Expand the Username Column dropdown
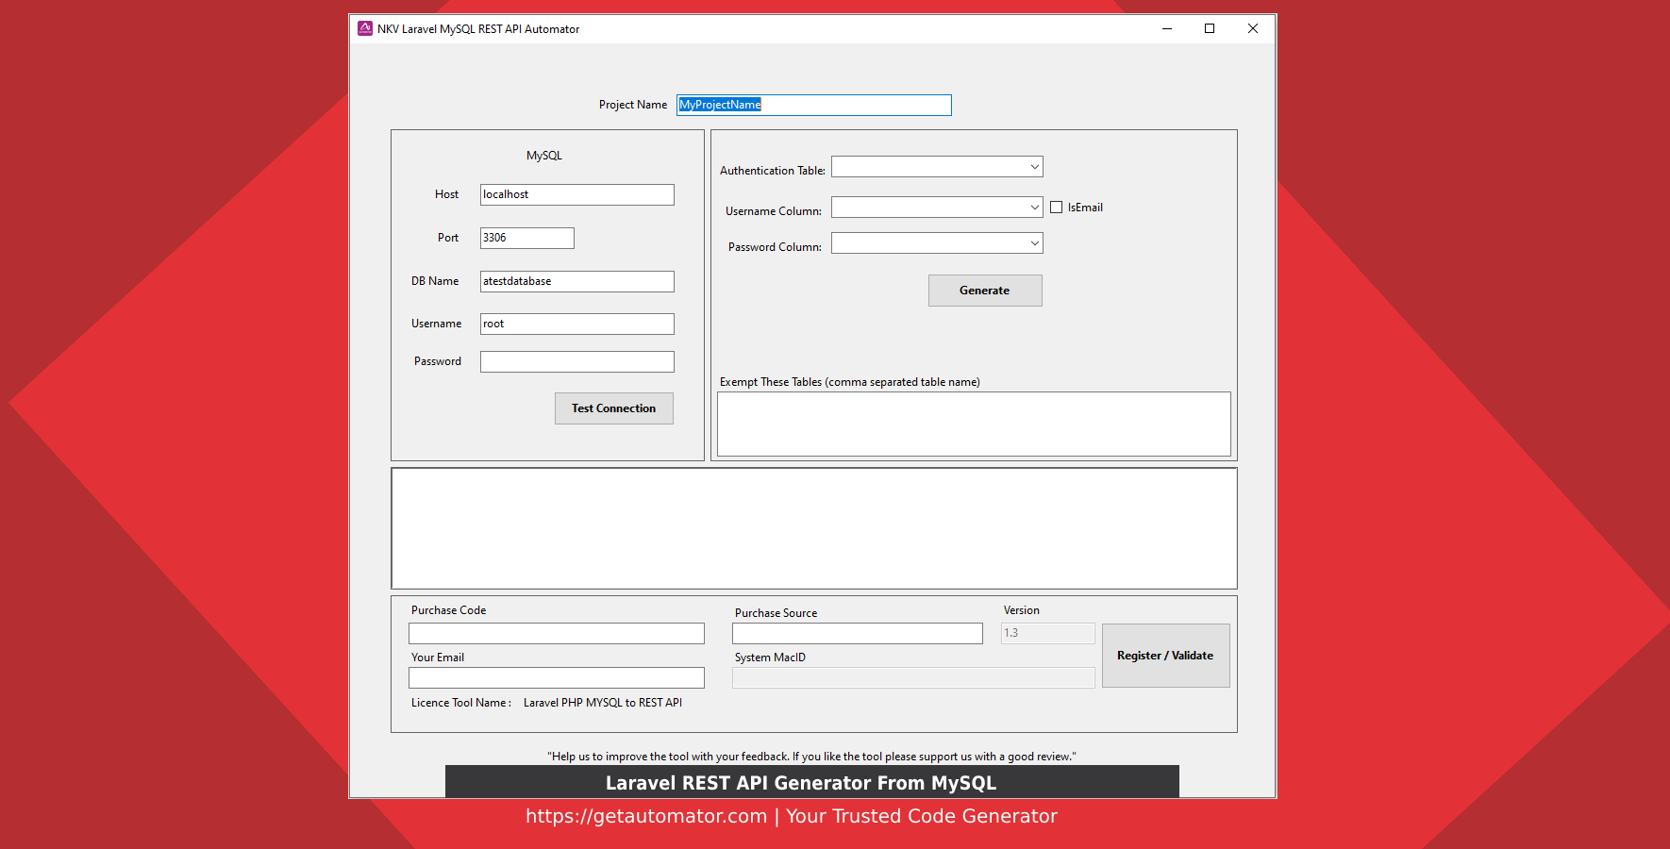Image resolution: width=1670 pixels, height=849 pixels. [x=937, y=208]
